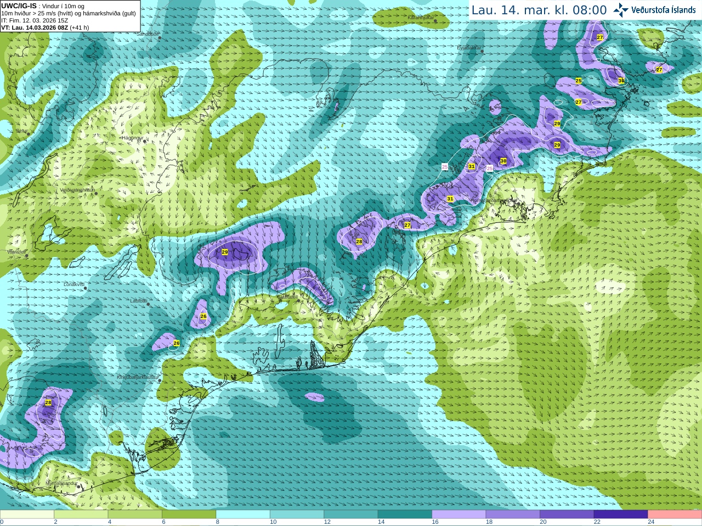Click the topmost yellow 27 marker by Veðurstofa logo
The image size is (702, 526).
[600, 37]
